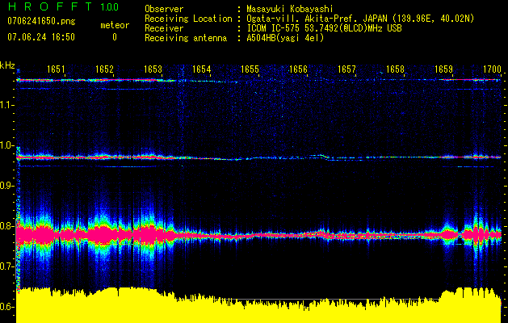Click the A504HB(yagi 4el) antenna text

pyautogui.click(x=285, y=38)
